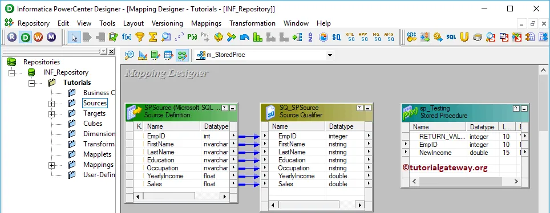Close the navigator panel
Screen dimensions: 550x213
[111, 51]
